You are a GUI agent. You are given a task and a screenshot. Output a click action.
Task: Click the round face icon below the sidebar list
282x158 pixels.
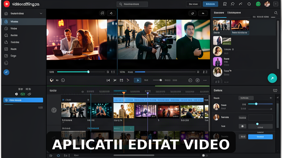point(6,63)
